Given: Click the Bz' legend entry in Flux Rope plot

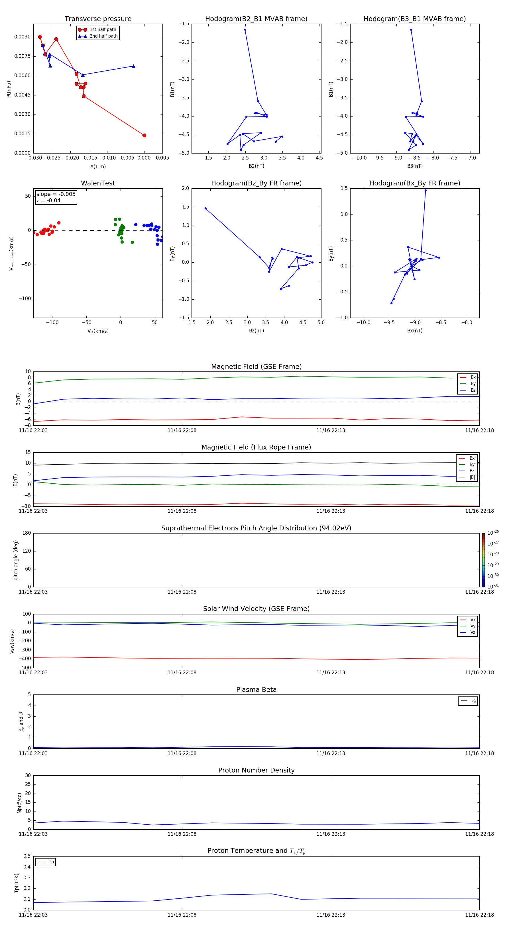Looking at the screenshot, I should tap(467, 471).
